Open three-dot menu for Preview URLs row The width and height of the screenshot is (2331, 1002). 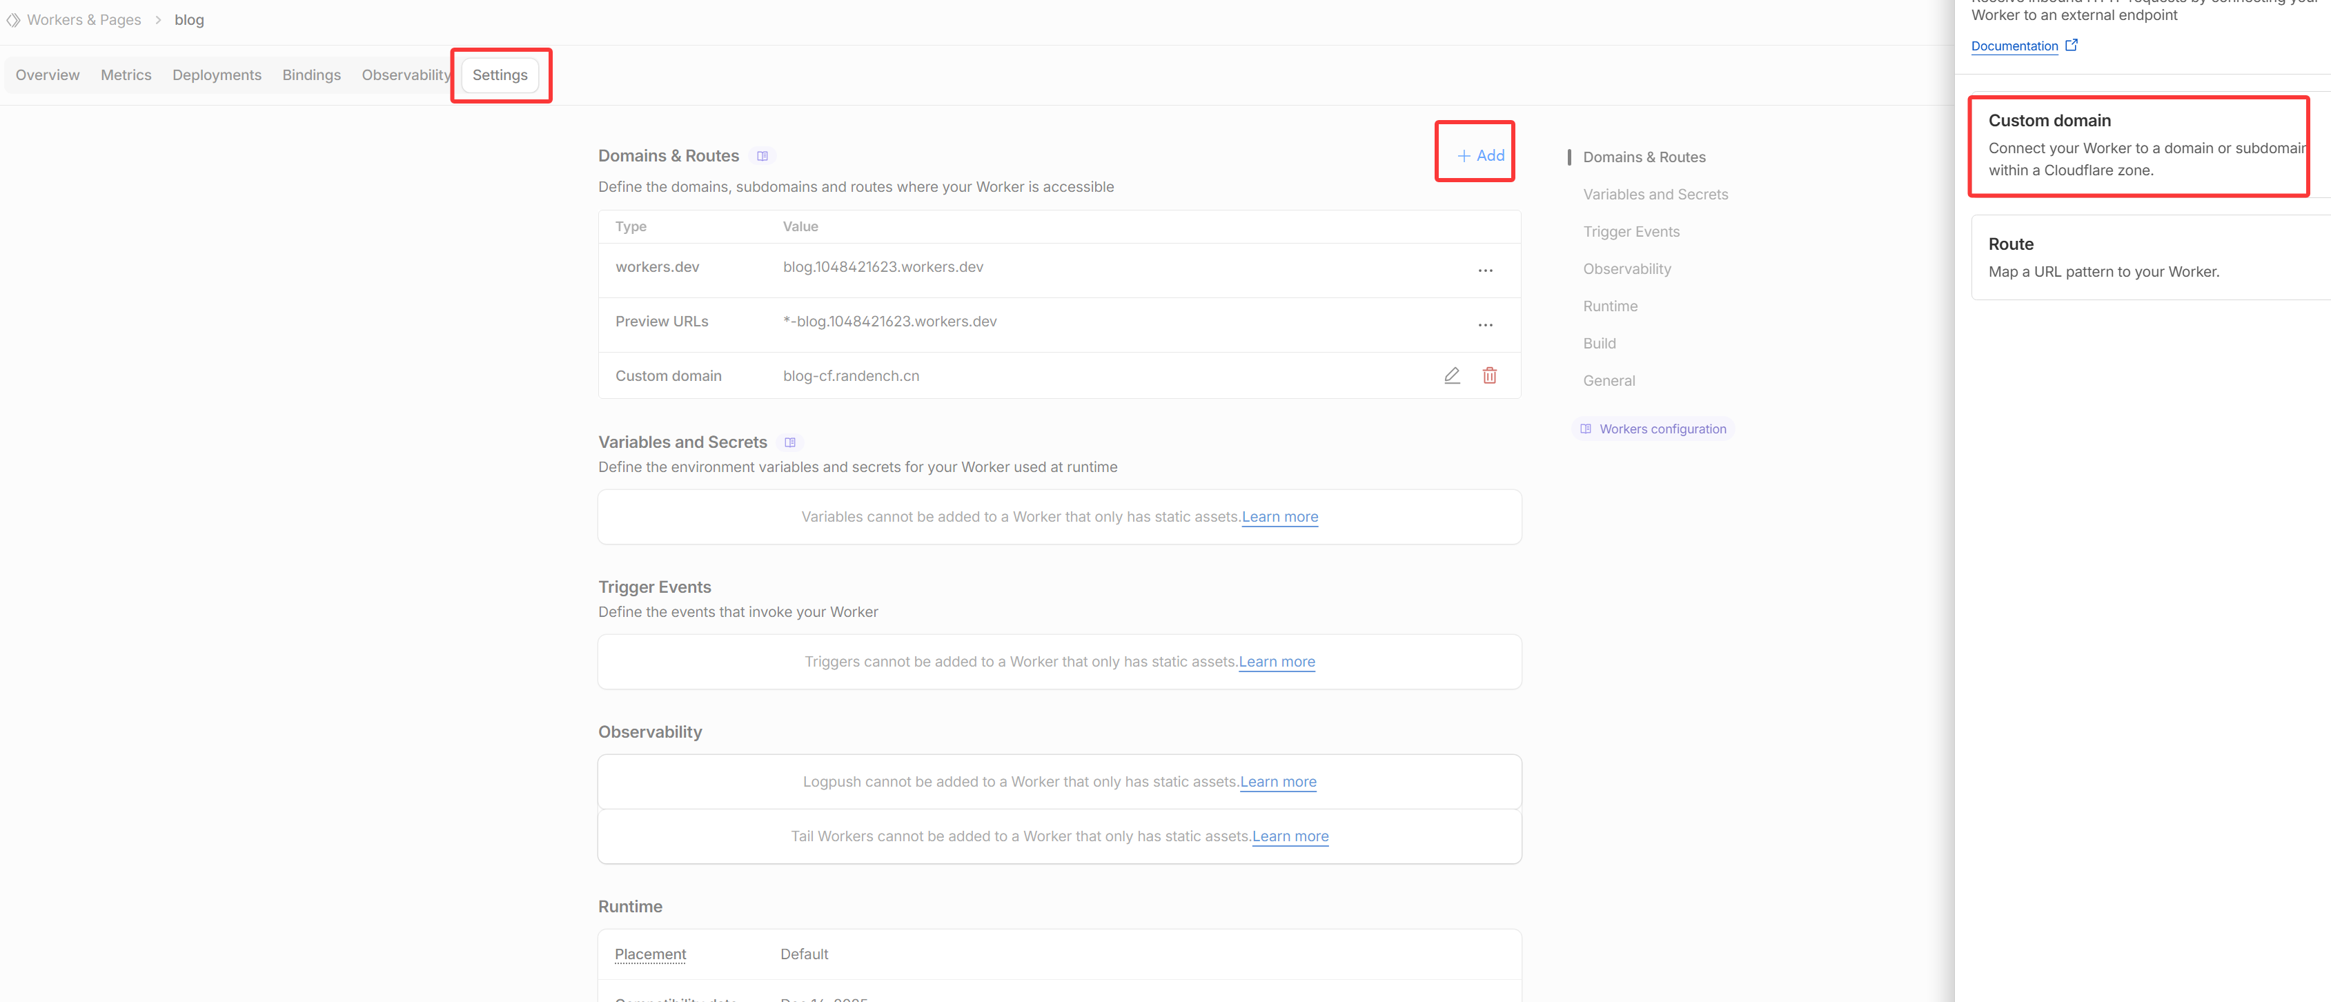(1485, 325)
